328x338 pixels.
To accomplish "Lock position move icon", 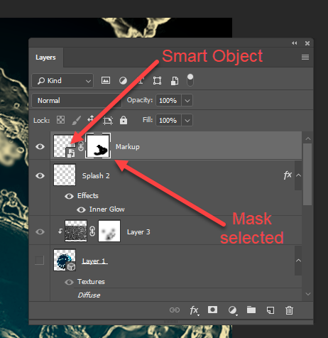I will pyautogui.click(x=91, y=119).
